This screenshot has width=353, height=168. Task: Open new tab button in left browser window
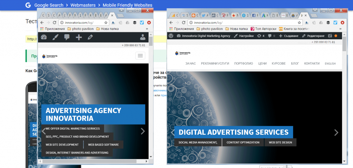(x=121, y=16)
